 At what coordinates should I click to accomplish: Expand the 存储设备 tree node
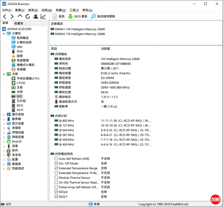(4, 132)
